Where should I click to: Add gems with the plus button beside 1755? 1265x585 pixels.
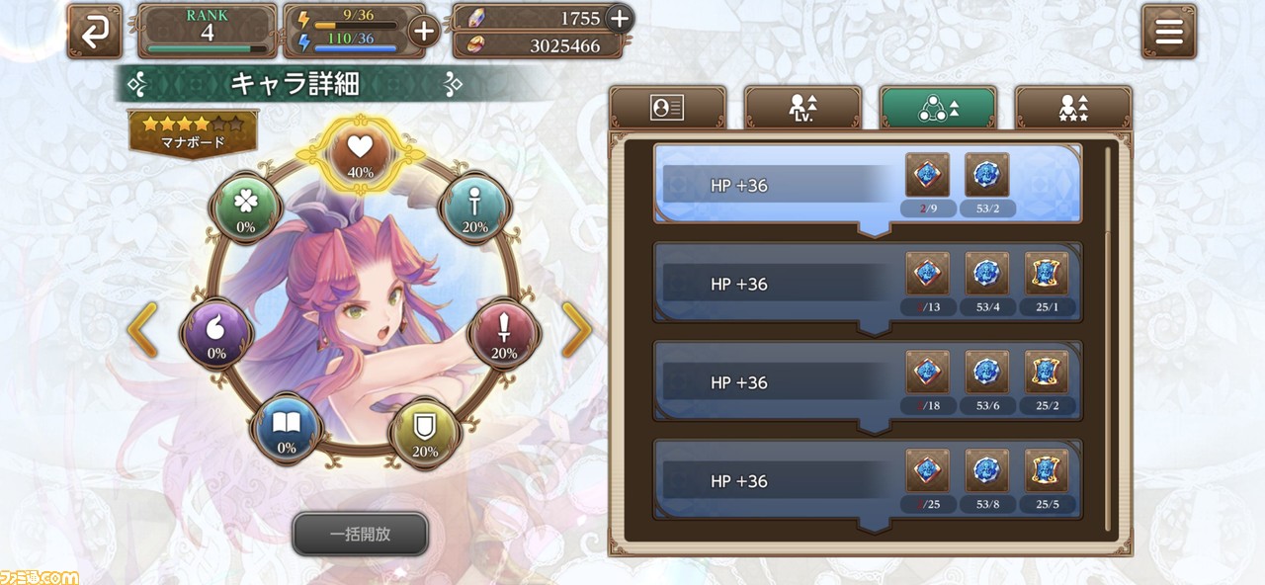619,18
